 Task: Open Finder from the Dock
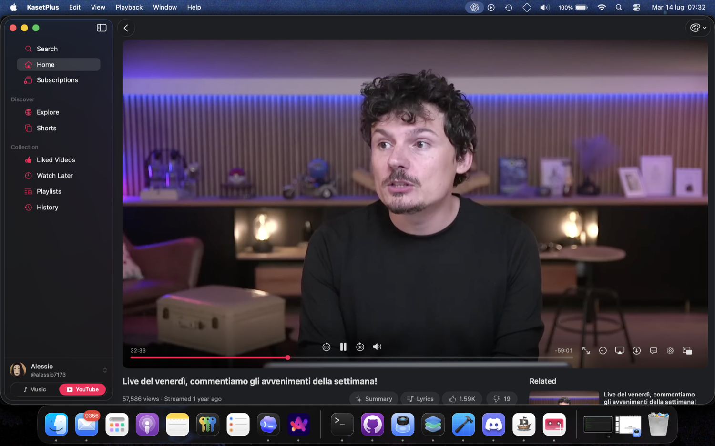pyautogui.click(x=56, y=424)
